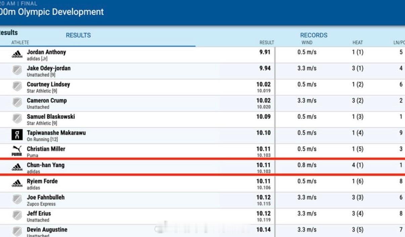Image resolution: width=405 pixels, height=237 pixels.
Task: Open athlete Tapiwanashe Makarawu's name
Action: click(x=56, y=133)
